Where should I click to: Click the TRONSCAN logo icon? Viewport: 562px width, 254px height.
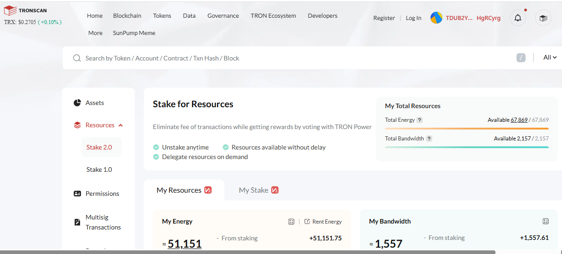10,10
